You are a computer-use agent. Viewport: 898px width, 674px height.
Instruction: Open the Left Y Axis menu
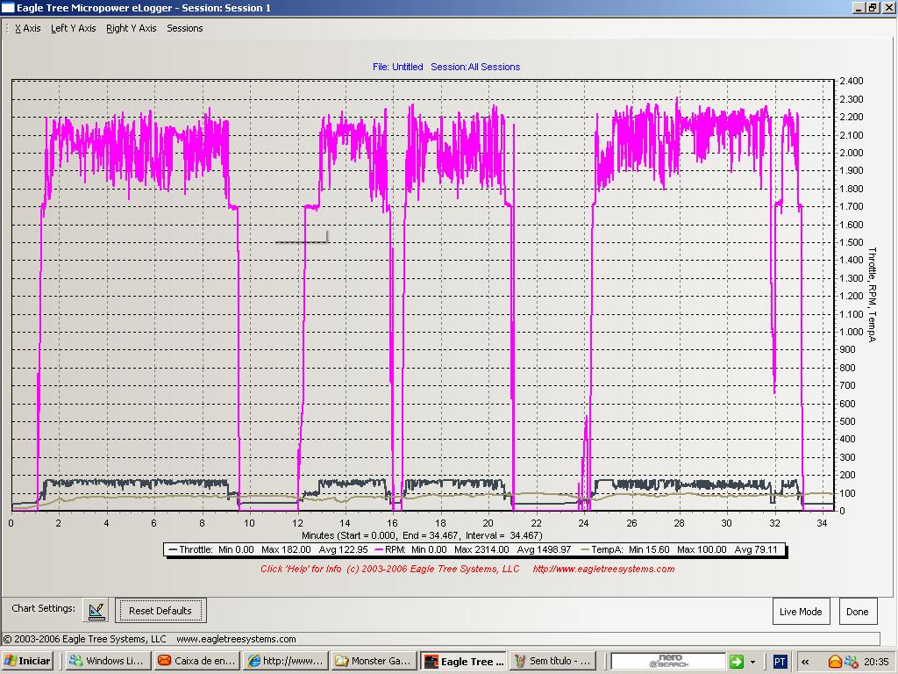(x=74, y=28)
